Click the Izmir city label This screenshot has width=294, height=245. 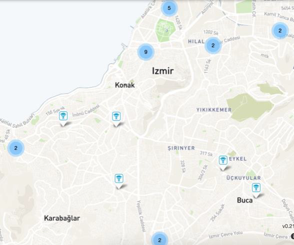coord(163,71)
